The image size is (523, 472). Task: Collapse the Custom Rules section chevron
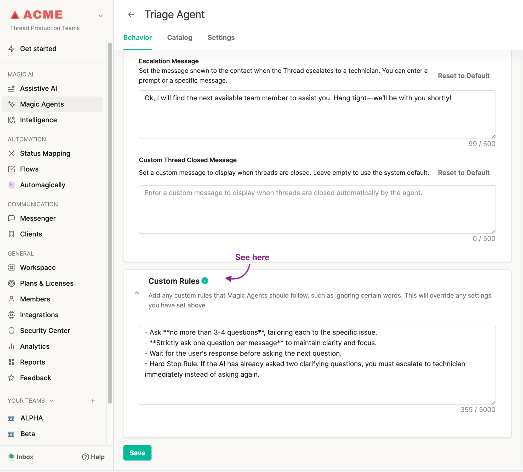[x=137, y=293]
